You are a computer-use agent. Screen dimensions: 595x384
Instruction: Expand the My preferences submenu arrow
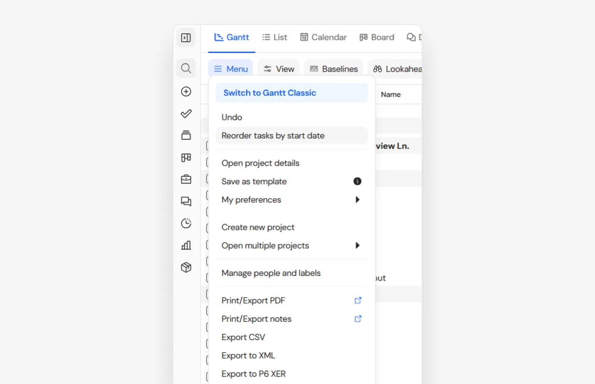[x=357, y=200]
